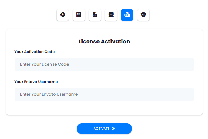Click the highlighted license certificate step icon
The image size is (208, 139).
pos(127,15)
